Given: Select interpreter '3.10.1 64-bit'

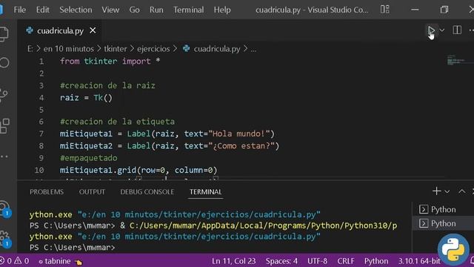Looking at the screenshot, I should pyautogui.click(x=419, y=261).
